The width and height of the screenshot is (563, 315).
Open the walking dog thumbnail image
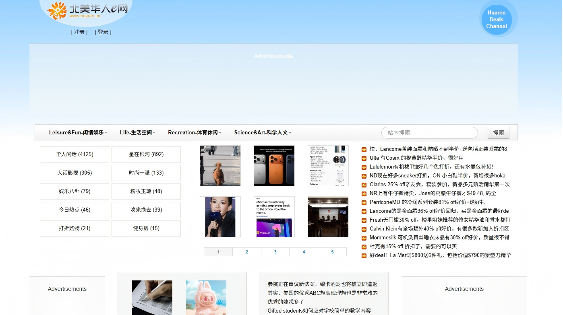[220, 166]
